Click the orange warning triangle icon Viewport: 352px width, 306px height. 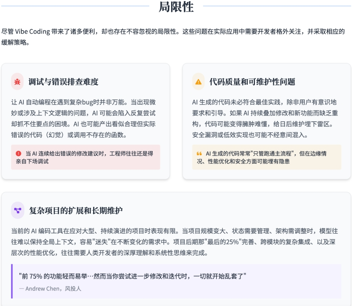(199, 82)
